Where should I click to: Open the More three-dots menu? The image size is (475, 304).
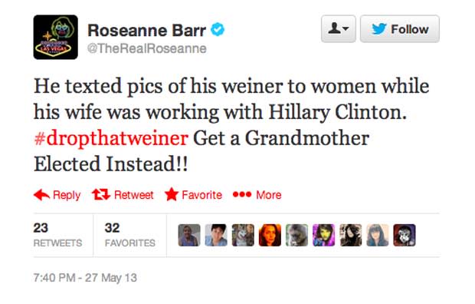click(x=242, y=194)
